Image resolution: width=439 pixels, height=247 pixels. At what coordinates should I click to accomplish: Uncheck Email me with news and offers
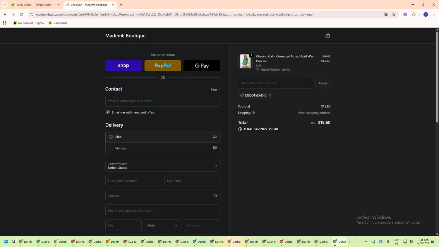pos(108,112)
